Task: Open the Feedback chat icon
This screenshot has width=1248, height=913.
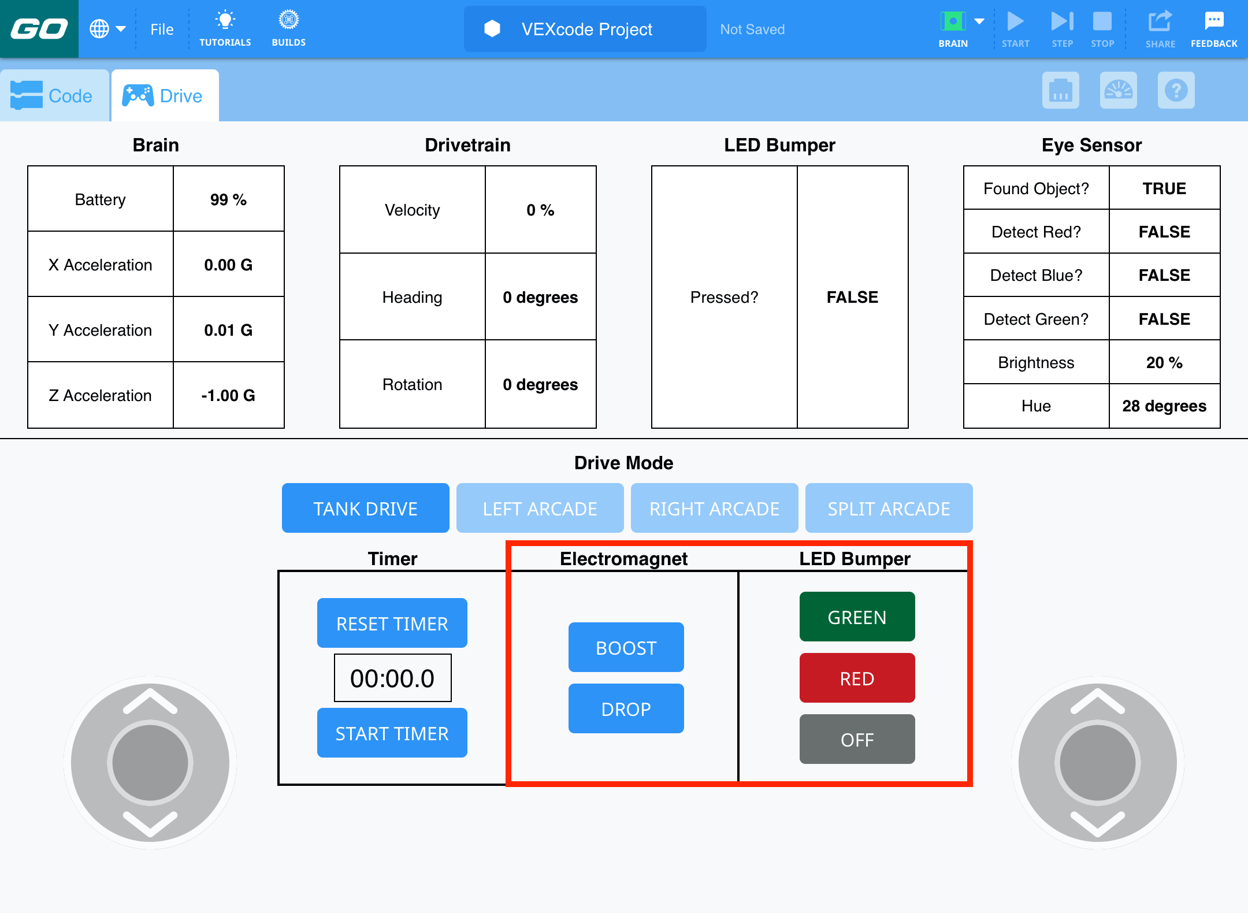Action: point(1214,29)
